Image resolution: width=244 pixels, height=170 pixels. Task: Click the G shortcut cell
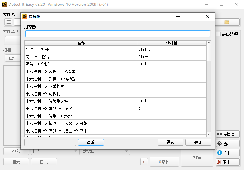point(172,109)
